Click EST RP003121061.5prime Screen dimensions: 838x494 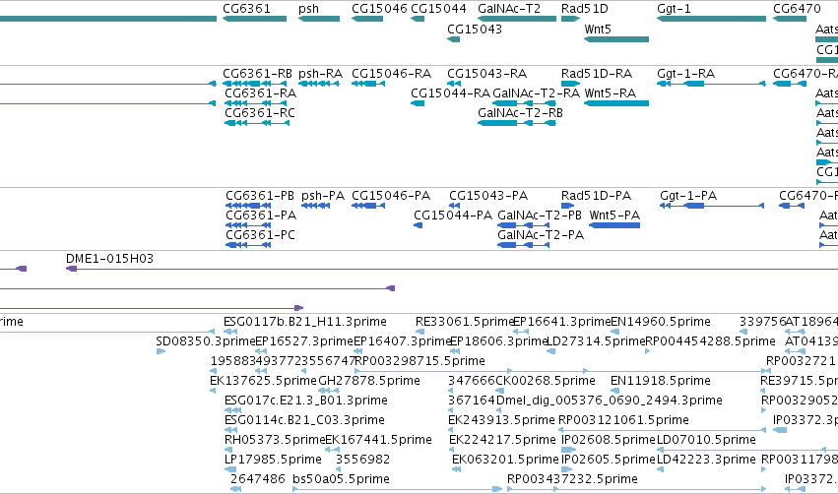tap(623, 420)
